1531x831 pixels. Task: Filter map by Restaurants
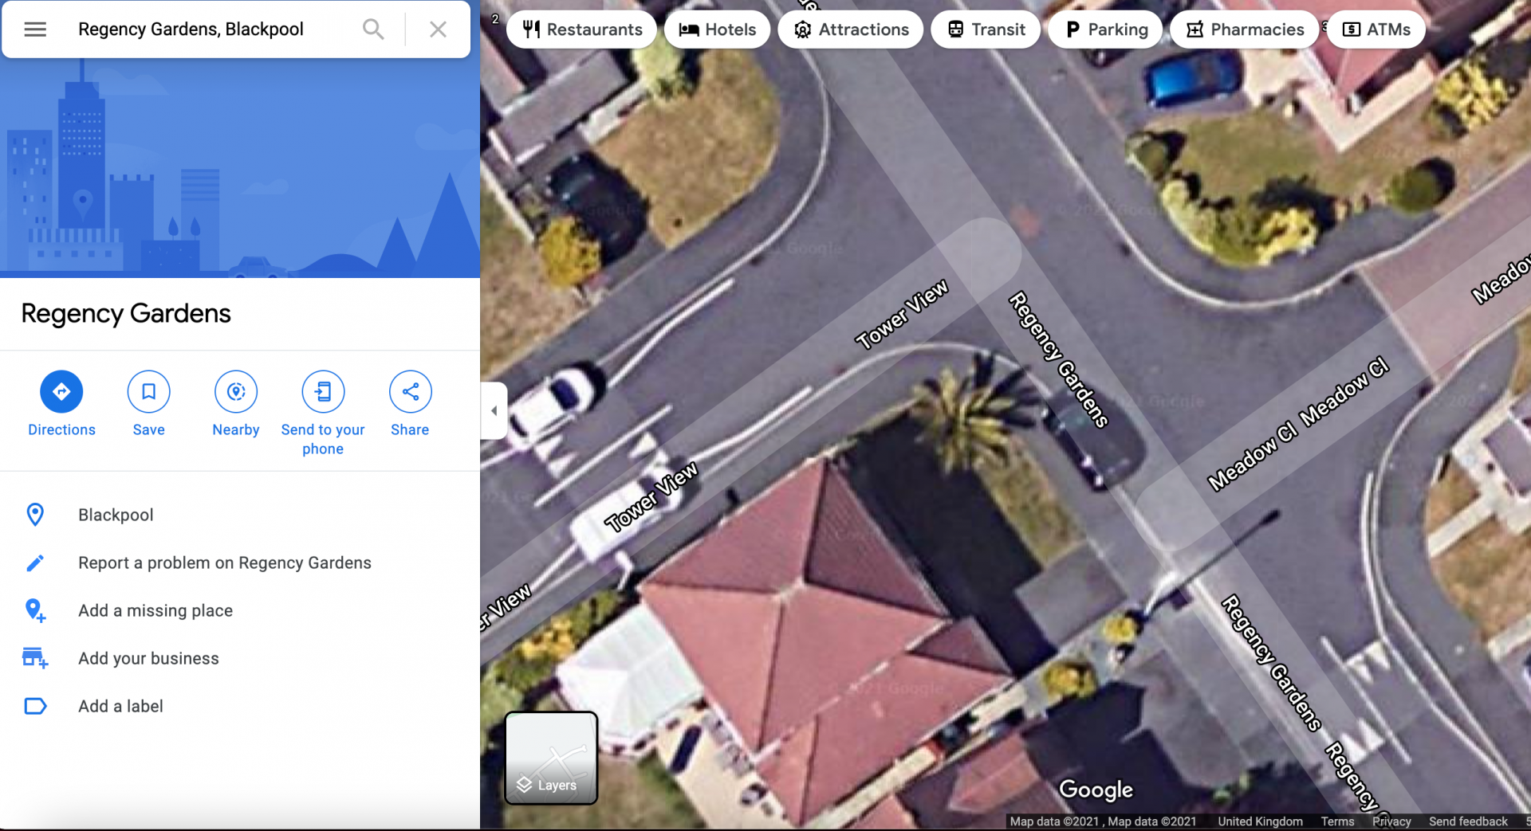tap(582, 29)
